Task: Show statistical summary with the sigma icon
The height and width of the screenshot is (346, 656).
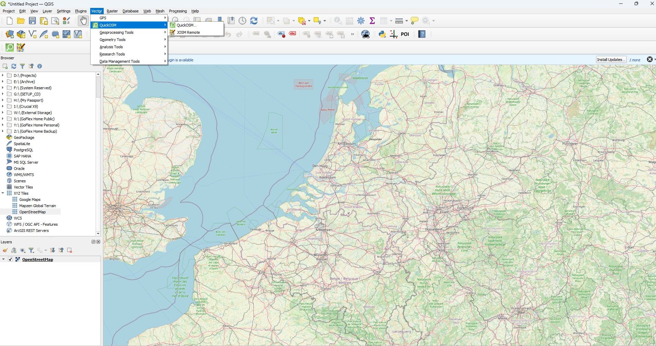Action: click(372, 20)
